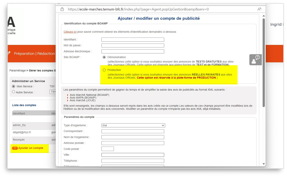Select the Production site option
Image resolution: width=287 pixels, height=177 pixels.
104,70
